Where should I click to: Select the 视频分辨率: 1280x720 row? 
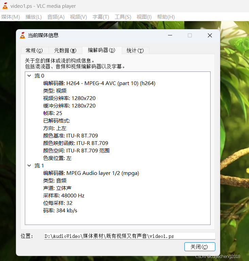point(69,98)
